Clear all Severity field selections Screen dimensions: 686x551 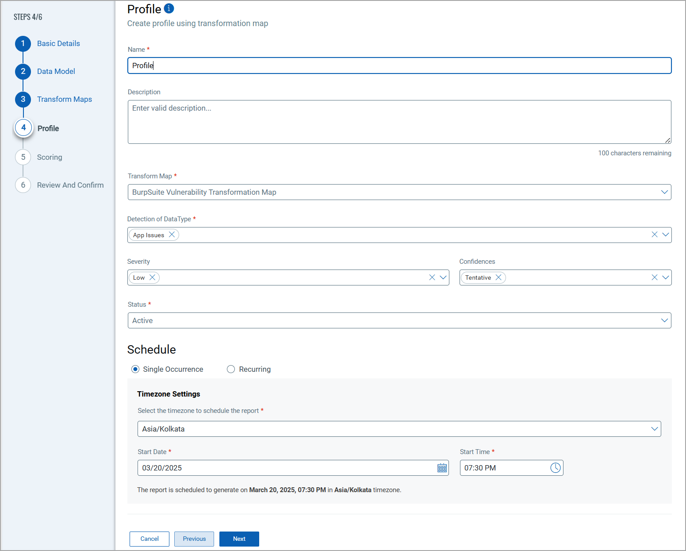coord(432,277)
